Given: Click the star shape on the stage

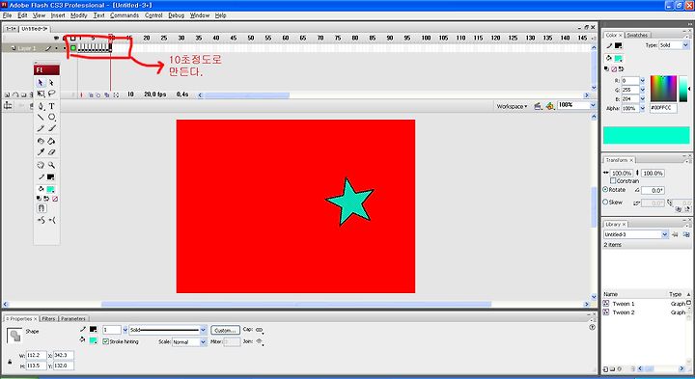Looking at the screenshot, I should click(x=350, y=203).
